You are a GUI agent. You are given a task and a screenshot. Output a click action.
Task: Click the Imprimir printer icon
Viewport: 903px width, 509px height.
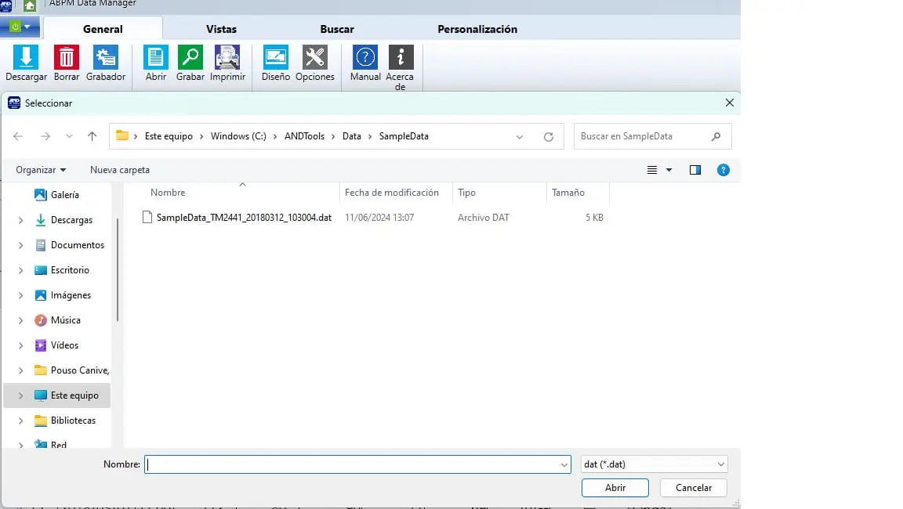pyautogui.click(x=227, y=58)
